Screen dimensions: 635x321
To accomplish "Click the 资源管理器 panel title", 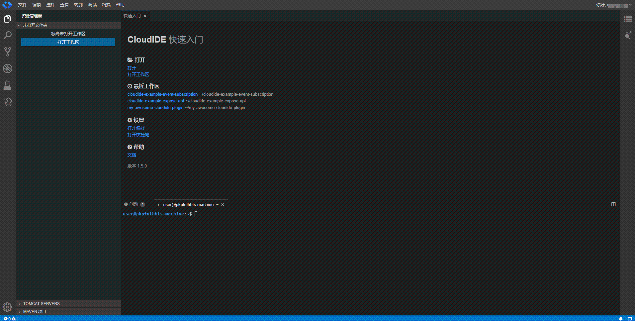I will tap(32, 16).
